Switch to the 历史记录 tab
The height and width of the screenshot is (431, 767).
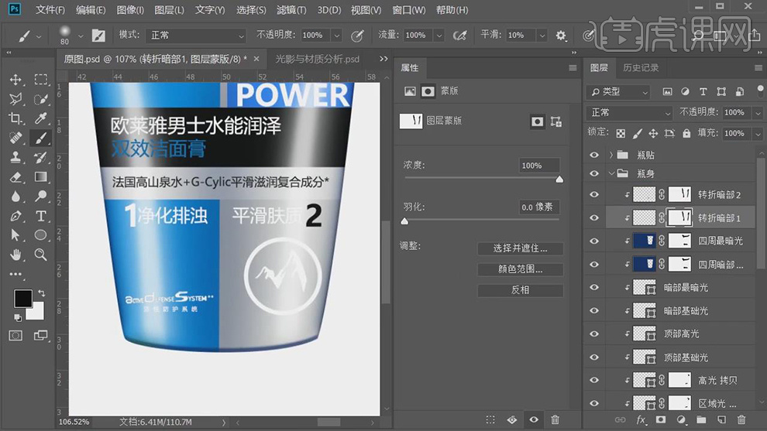click(x=641, y=68)
